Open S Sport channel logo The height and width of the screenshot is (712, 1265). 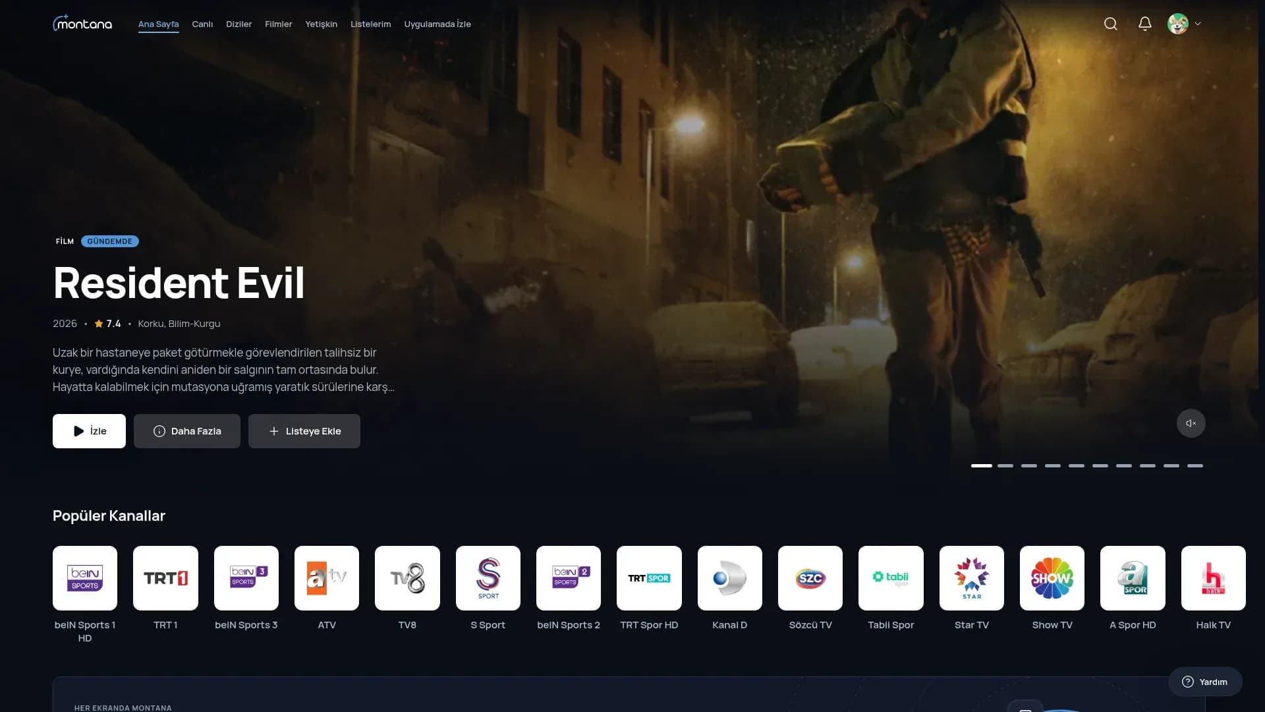[x=488, y=578]
